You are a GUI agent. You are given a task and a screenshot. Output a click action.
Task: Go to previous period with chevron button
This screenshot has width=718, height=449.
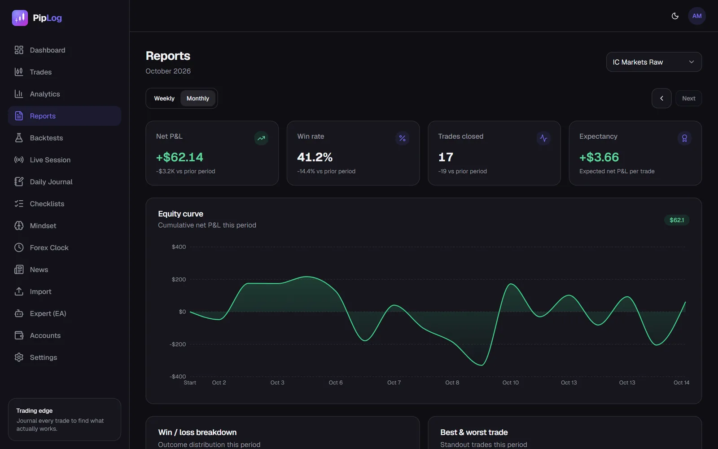pyautogui.click(x=661, y=98)
